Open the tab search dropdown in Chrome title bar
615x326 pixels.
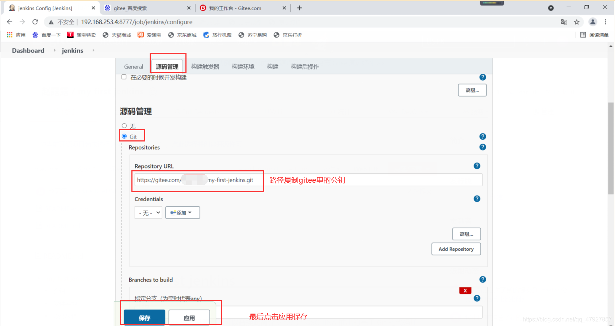pos(551,8)
